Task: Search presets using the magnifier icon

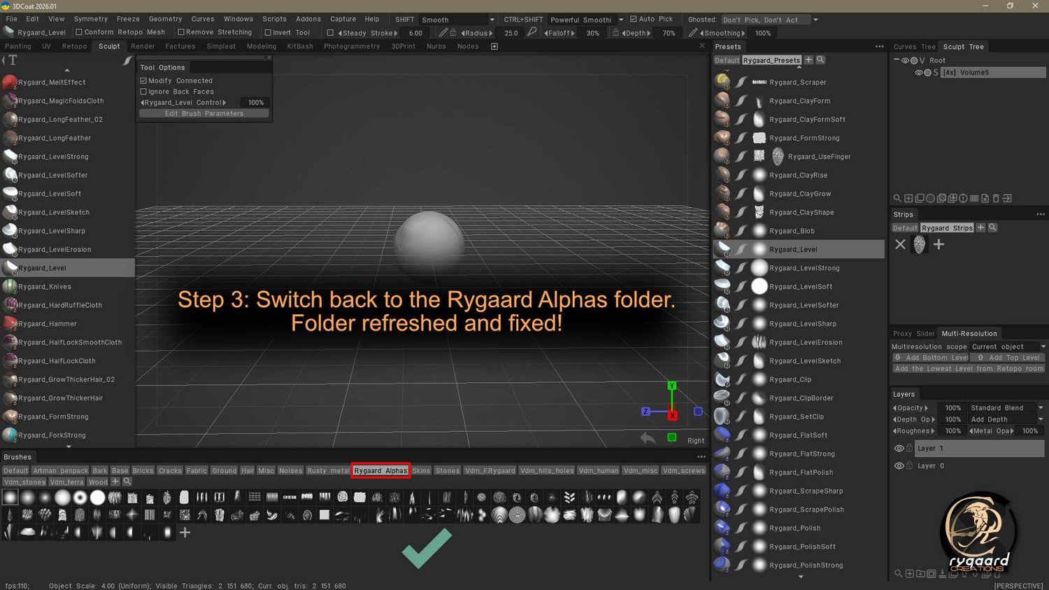Action: pyautogui.click(x=820, y=60)
